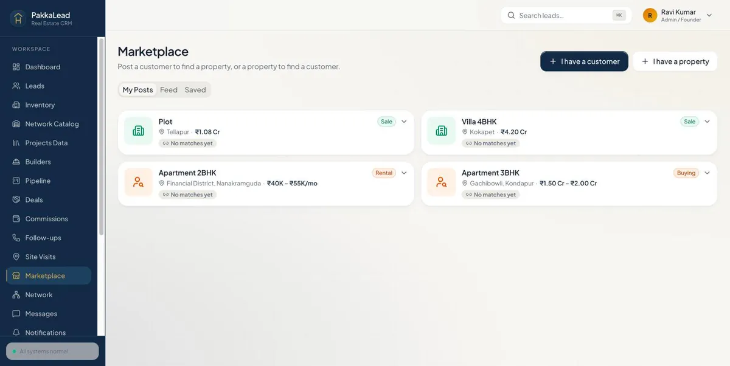Click the I have a customer button
Image resolution: width=730 pixels, height=366 pixels.
[584, 61]
